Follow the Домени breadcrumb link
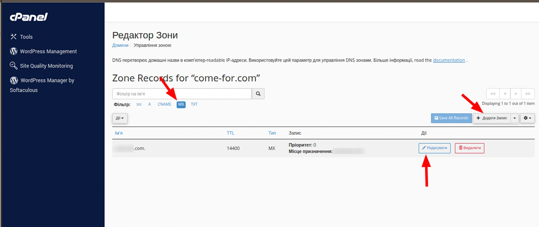 click(x=120, y=45)
